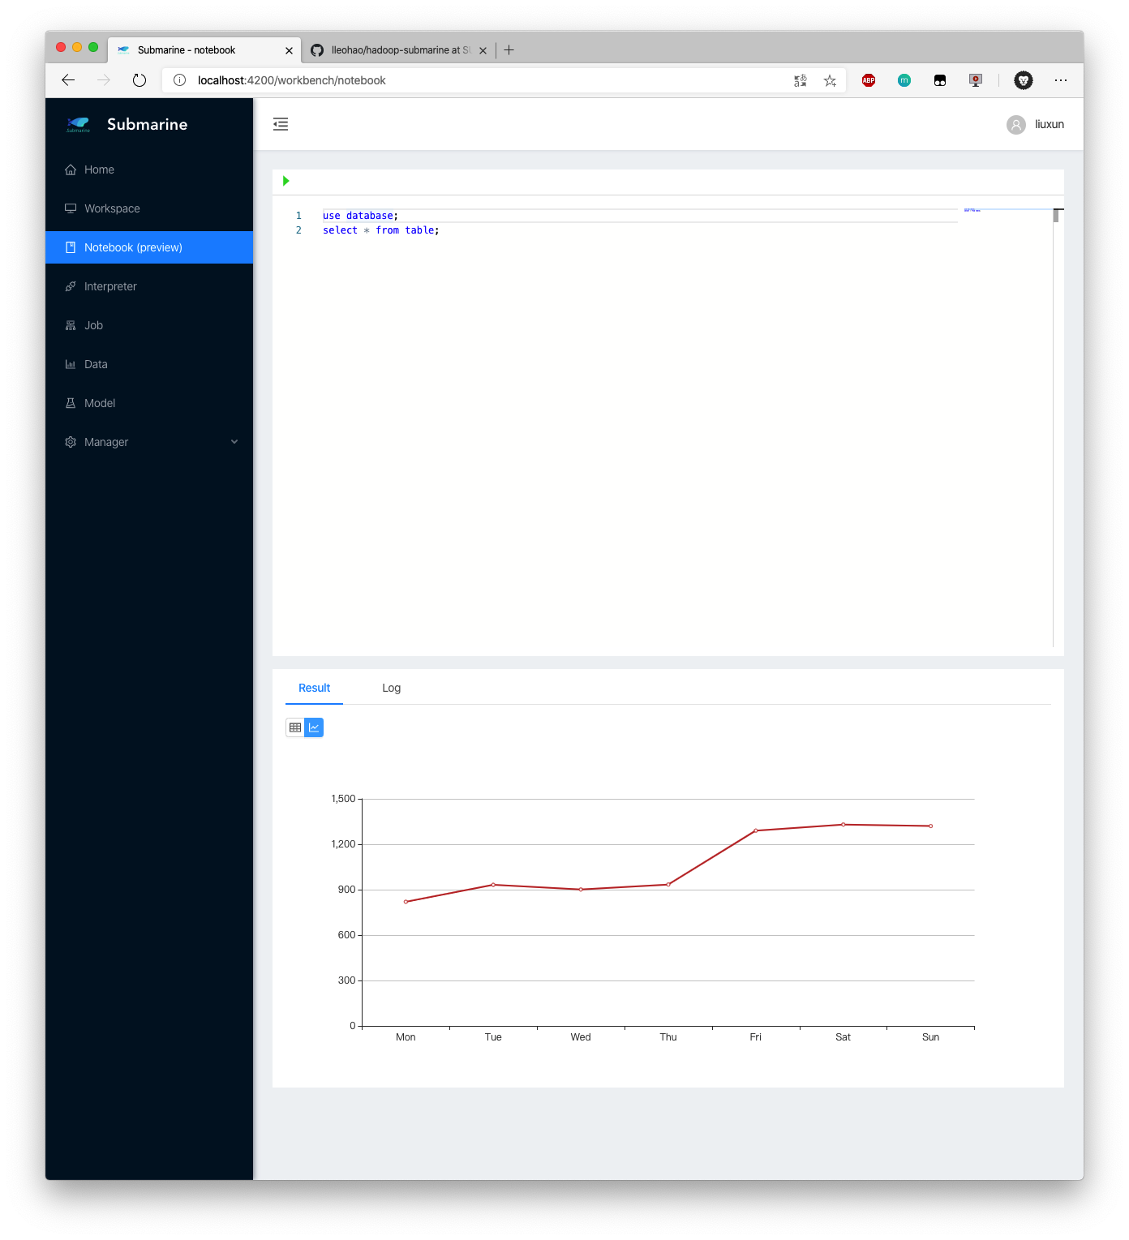Open the teal m extension icon
The image size is (1129, 1240).
click(904, 80)
